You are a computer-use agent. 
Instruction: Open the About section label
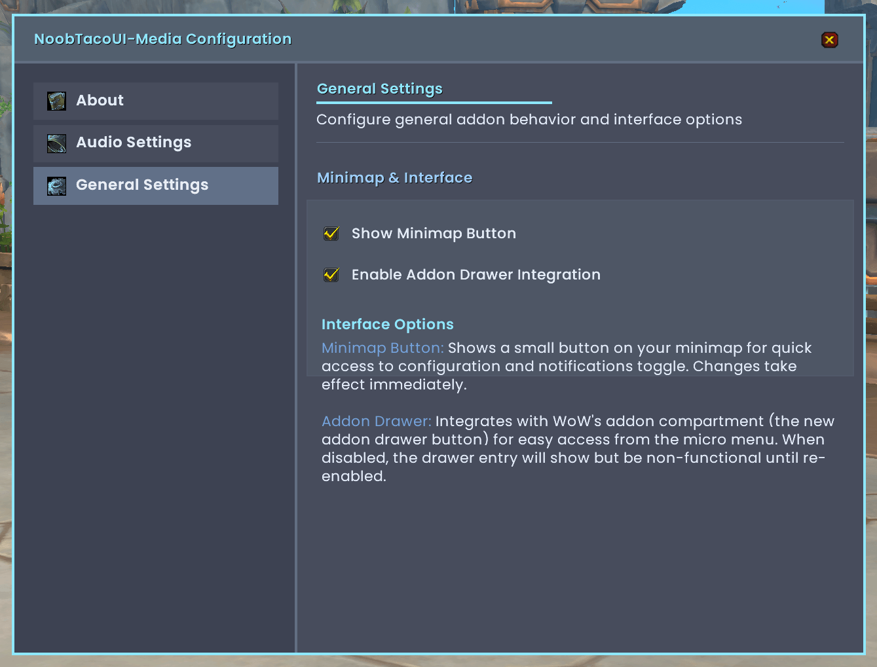coord(100,100)
